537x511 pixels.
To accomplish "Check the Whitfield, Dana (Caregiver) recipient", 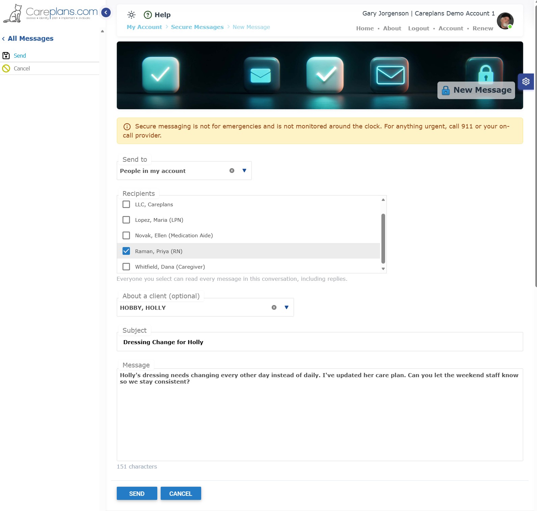I will (x=126, y=267).
